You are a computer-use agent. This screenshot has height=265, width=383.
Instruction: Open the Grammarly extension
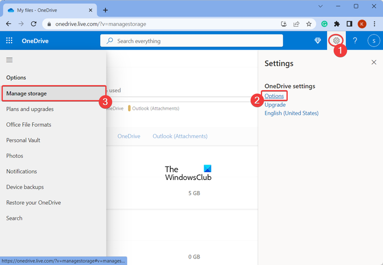coord(324,24)
